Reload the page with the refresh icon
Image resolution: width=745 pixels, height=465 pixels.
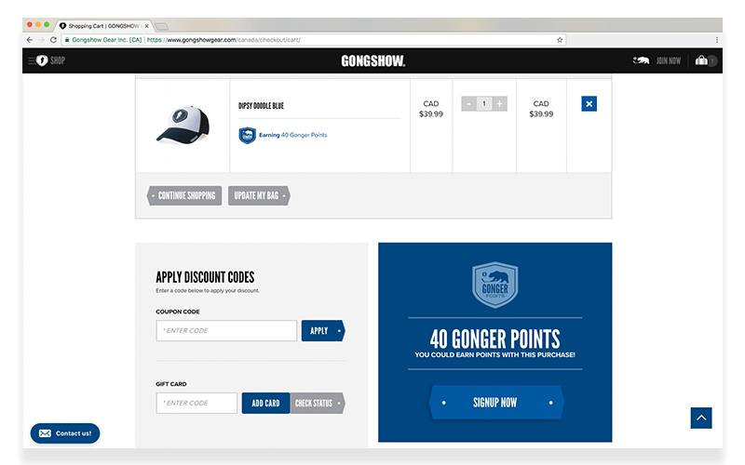tap(53, 40)
